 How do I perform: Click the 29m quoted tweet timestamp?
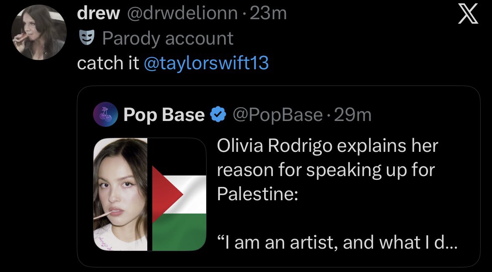pos(353,115)
